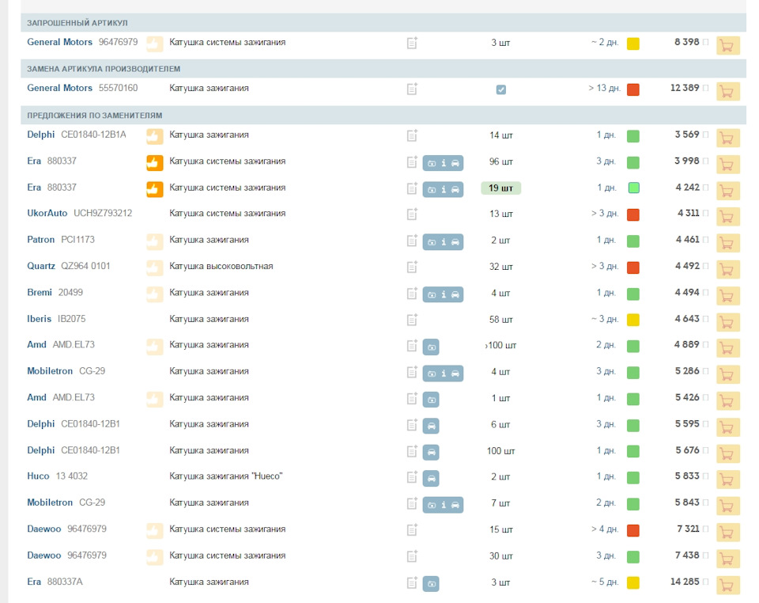The height and width of the screenshot is (603, 759).
Task: Click '~ 5 дн.' delivery time in Era 880337A row
Action: 605,582
